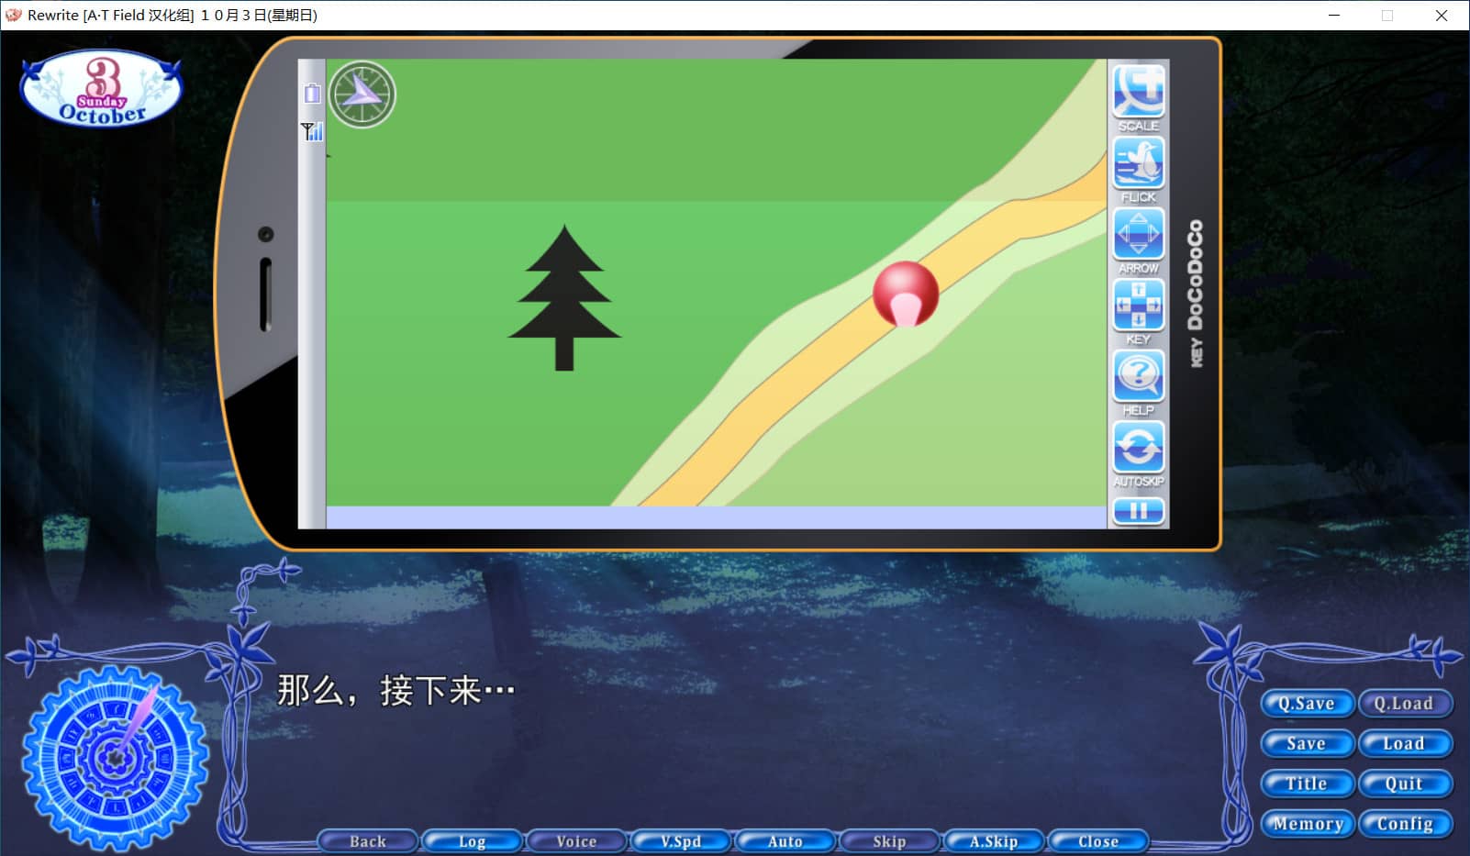Click the Voice button
1470x856 pixels.
576,841
